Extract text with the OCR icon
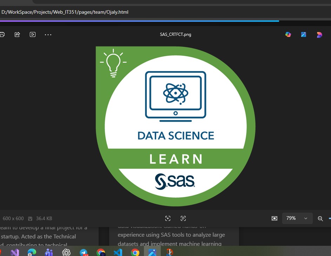The height and width of the screenshot is (256, 331). click(183, 218)
